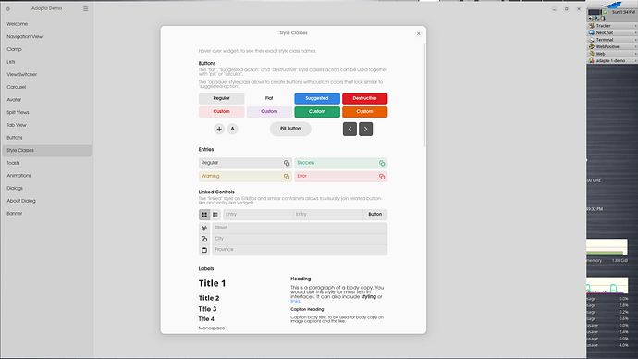Click the cut icon beside Street
Image resolution: width=638 pixels, height=359 pixels.
pyautogui.click(x=204, y=228)
